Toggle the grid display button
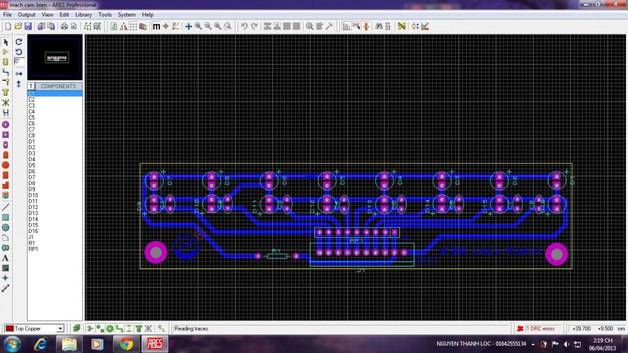 tap(133, 26)
